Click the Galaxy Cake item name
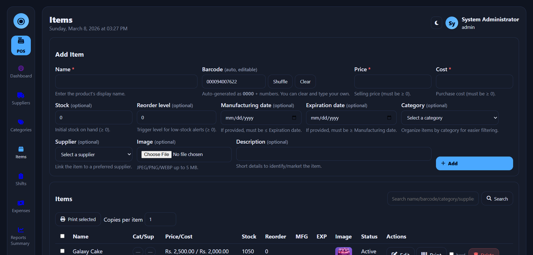The image size is (533, 255). pyautogui.click(x=88, y=251)
